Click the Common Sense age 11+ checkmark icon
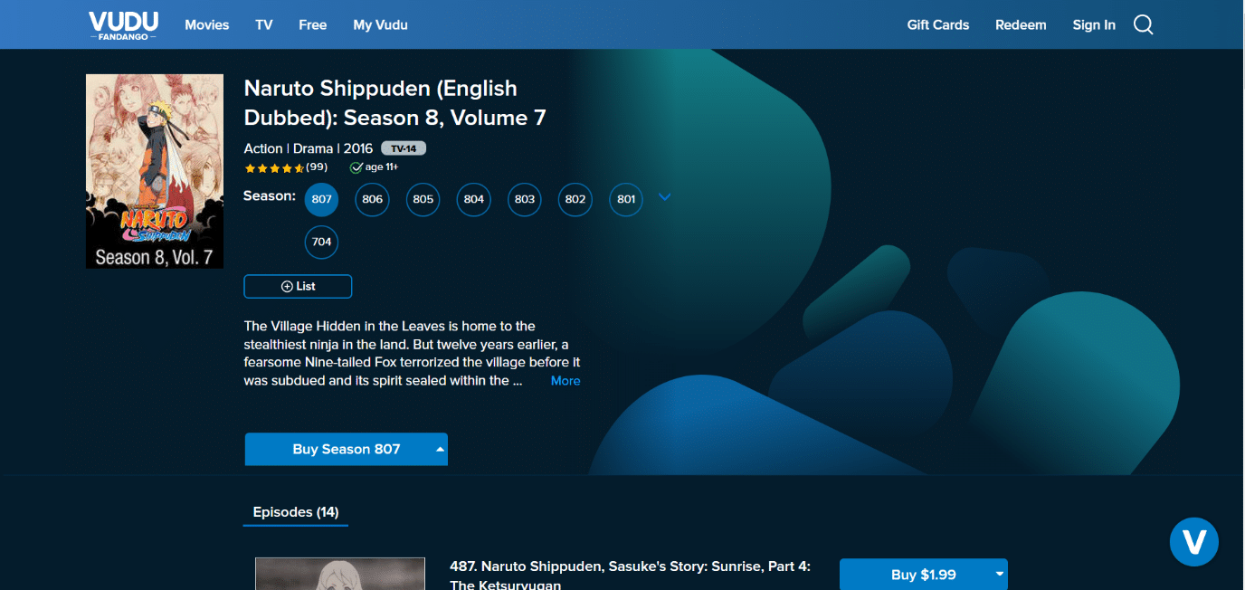1245x590 pixels. coord(356,167)
